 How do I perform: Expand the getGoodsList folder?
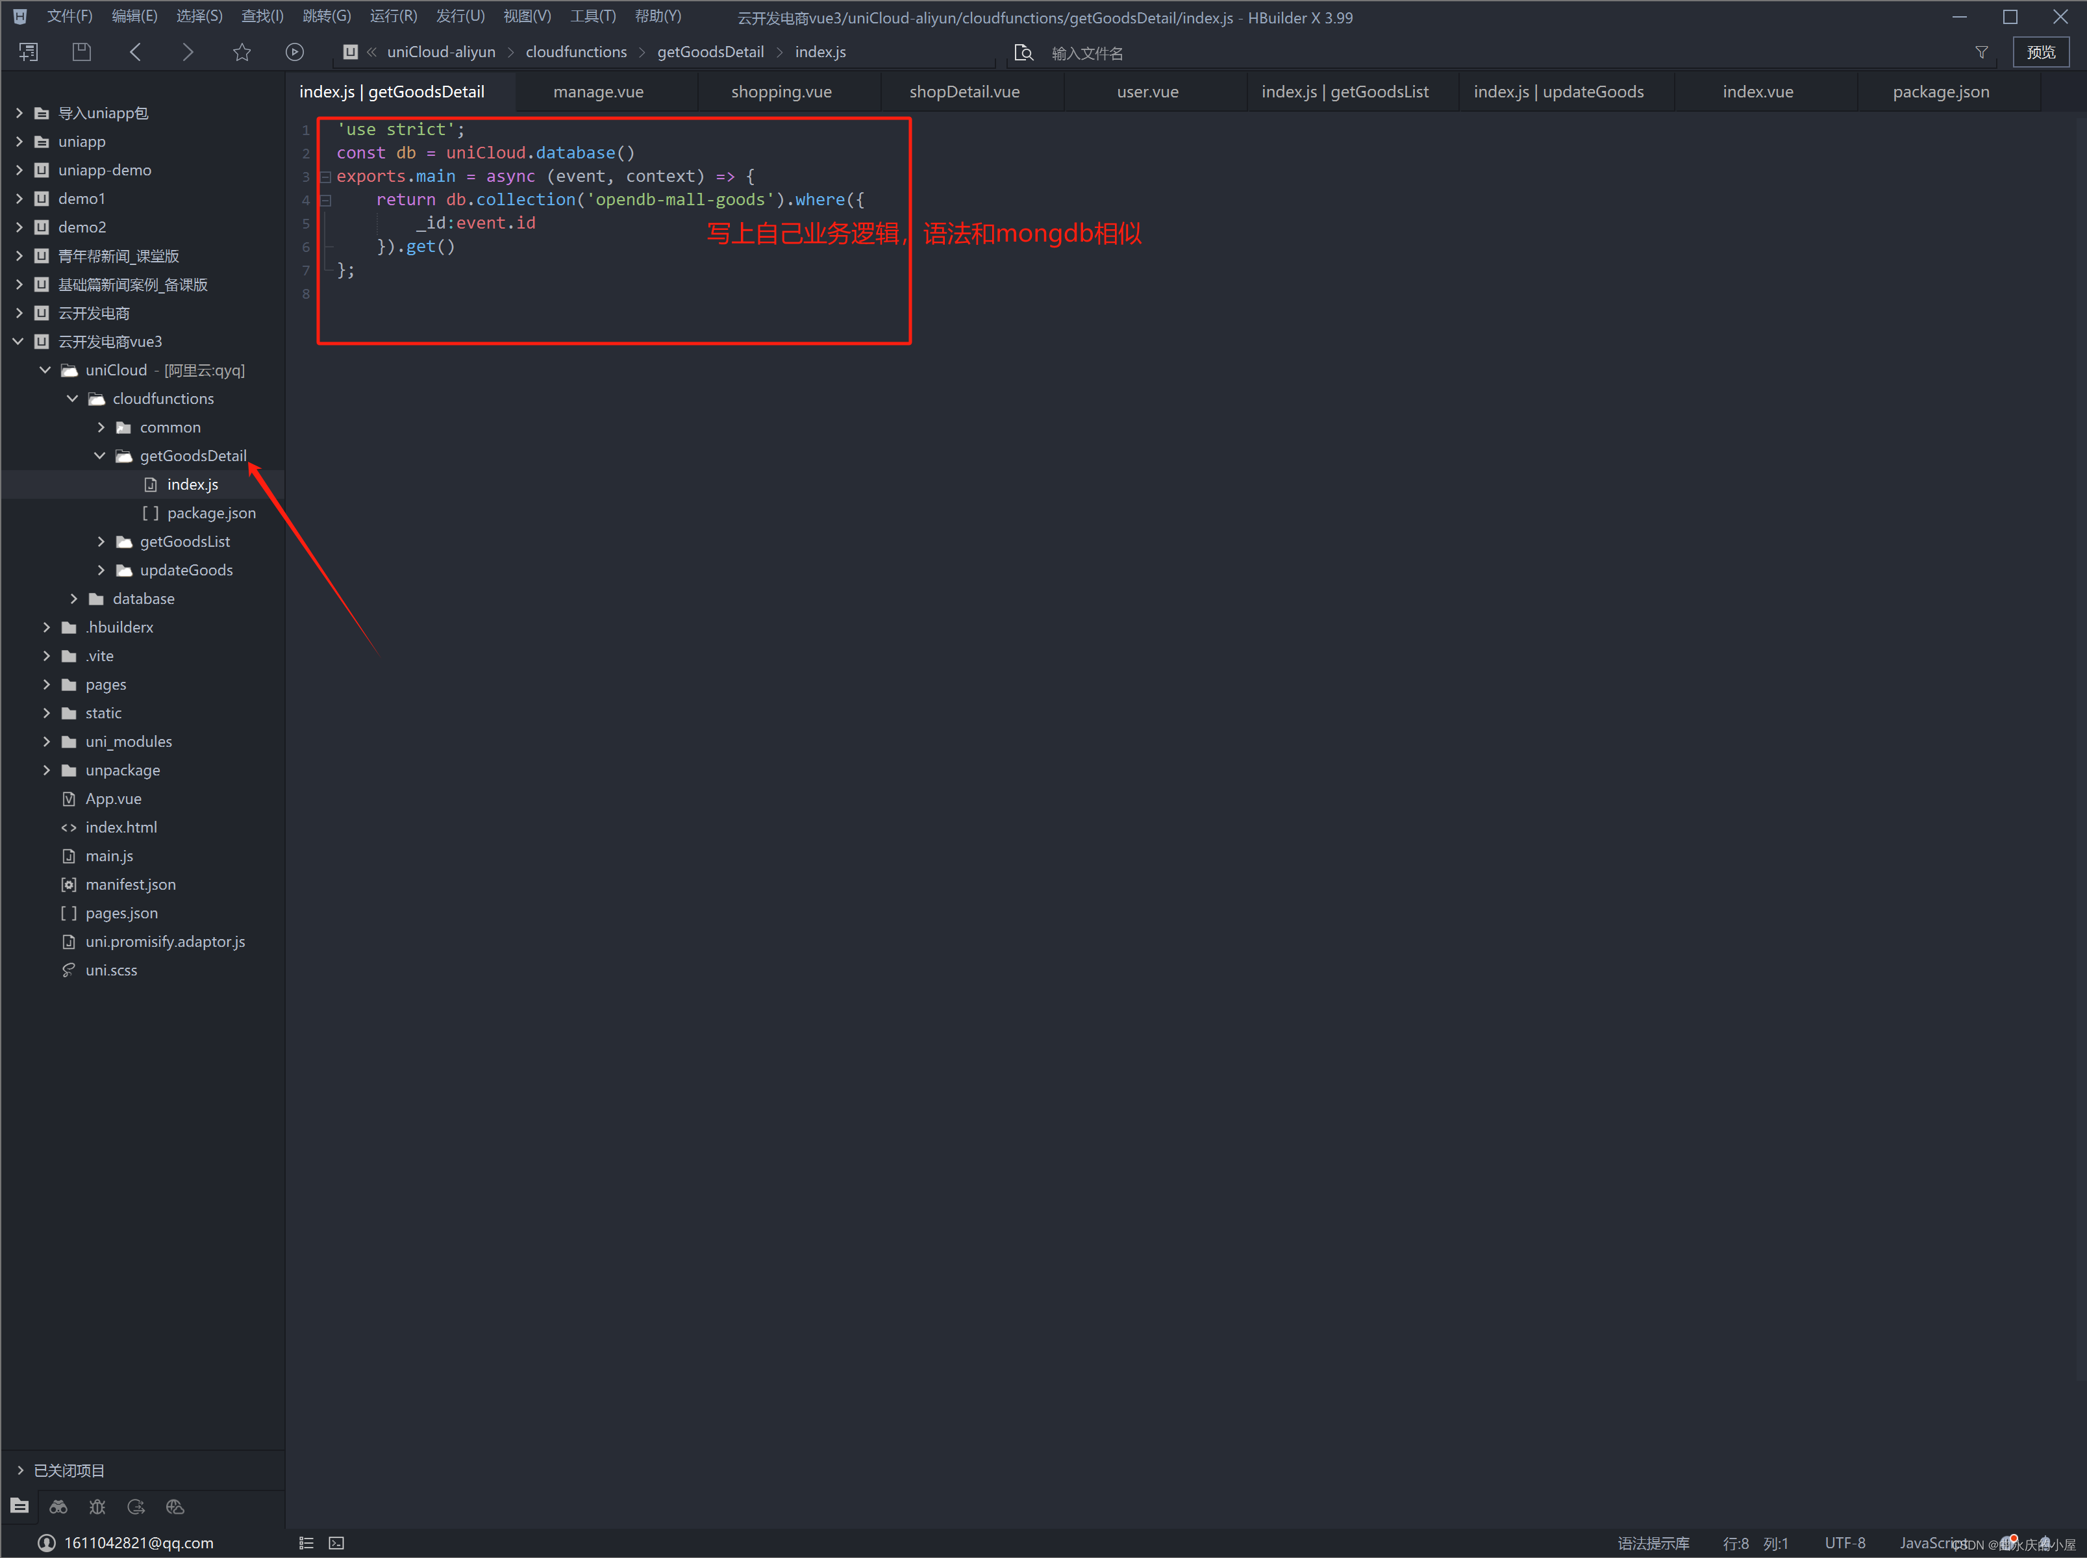click(x=101, y=542)
